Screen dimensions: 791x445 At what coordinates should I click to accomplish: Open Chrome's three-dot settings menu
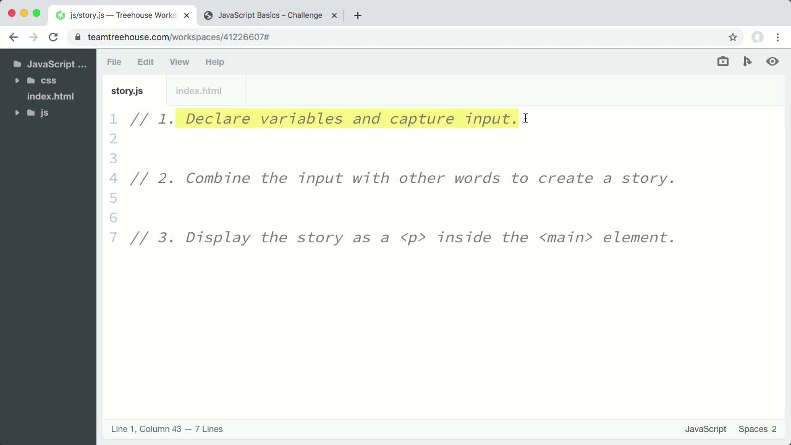[x=778, y=37]
